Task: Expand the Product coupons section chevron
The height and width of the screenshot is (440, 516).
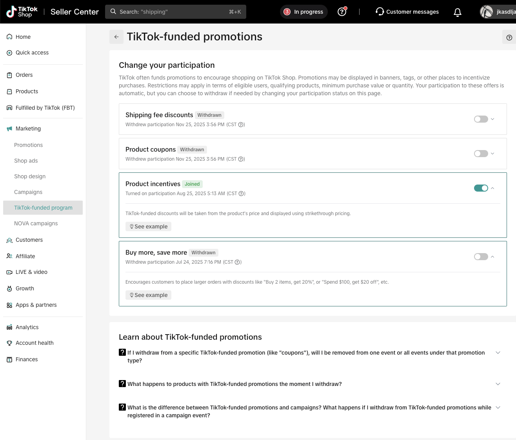Action: pyautogui.click(x=493, y=154)
